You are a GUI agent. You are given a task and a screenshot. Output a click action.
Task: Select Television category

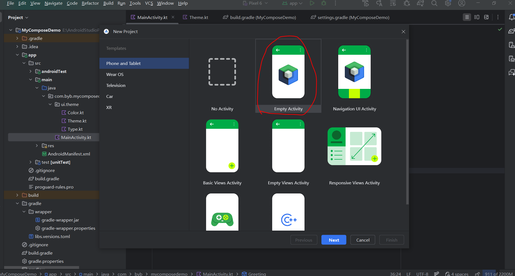(x=144, y=85)
